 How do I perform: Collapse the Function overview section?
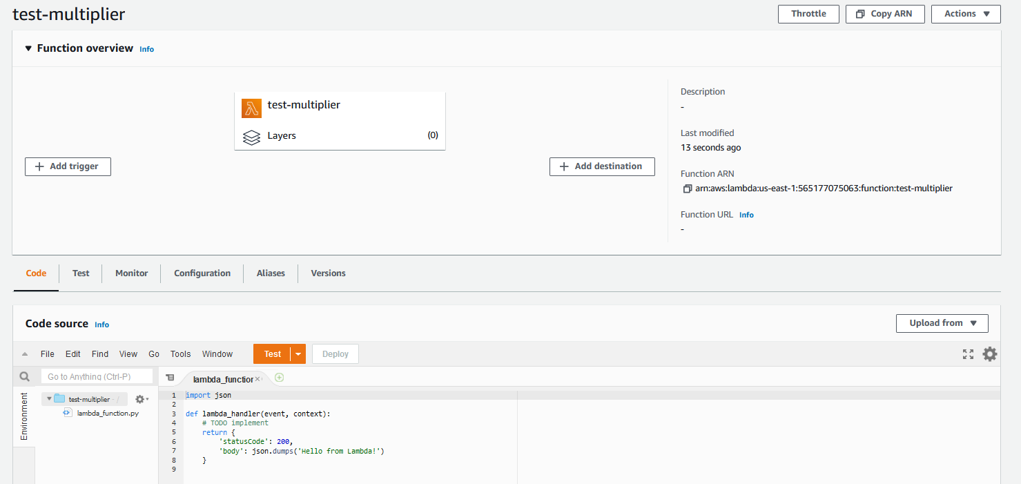point(28,48)
